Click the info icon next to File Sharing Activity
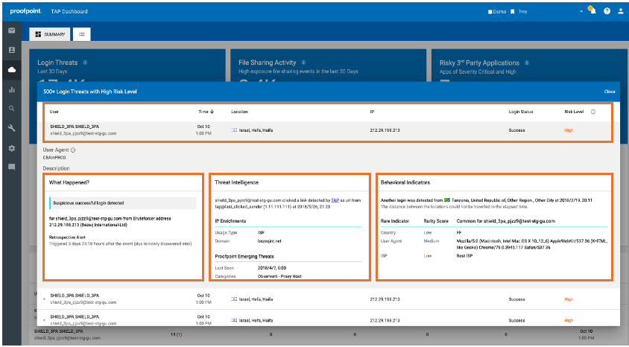Image resolution: width=629 pixels, height=347 pixels. 303,63
